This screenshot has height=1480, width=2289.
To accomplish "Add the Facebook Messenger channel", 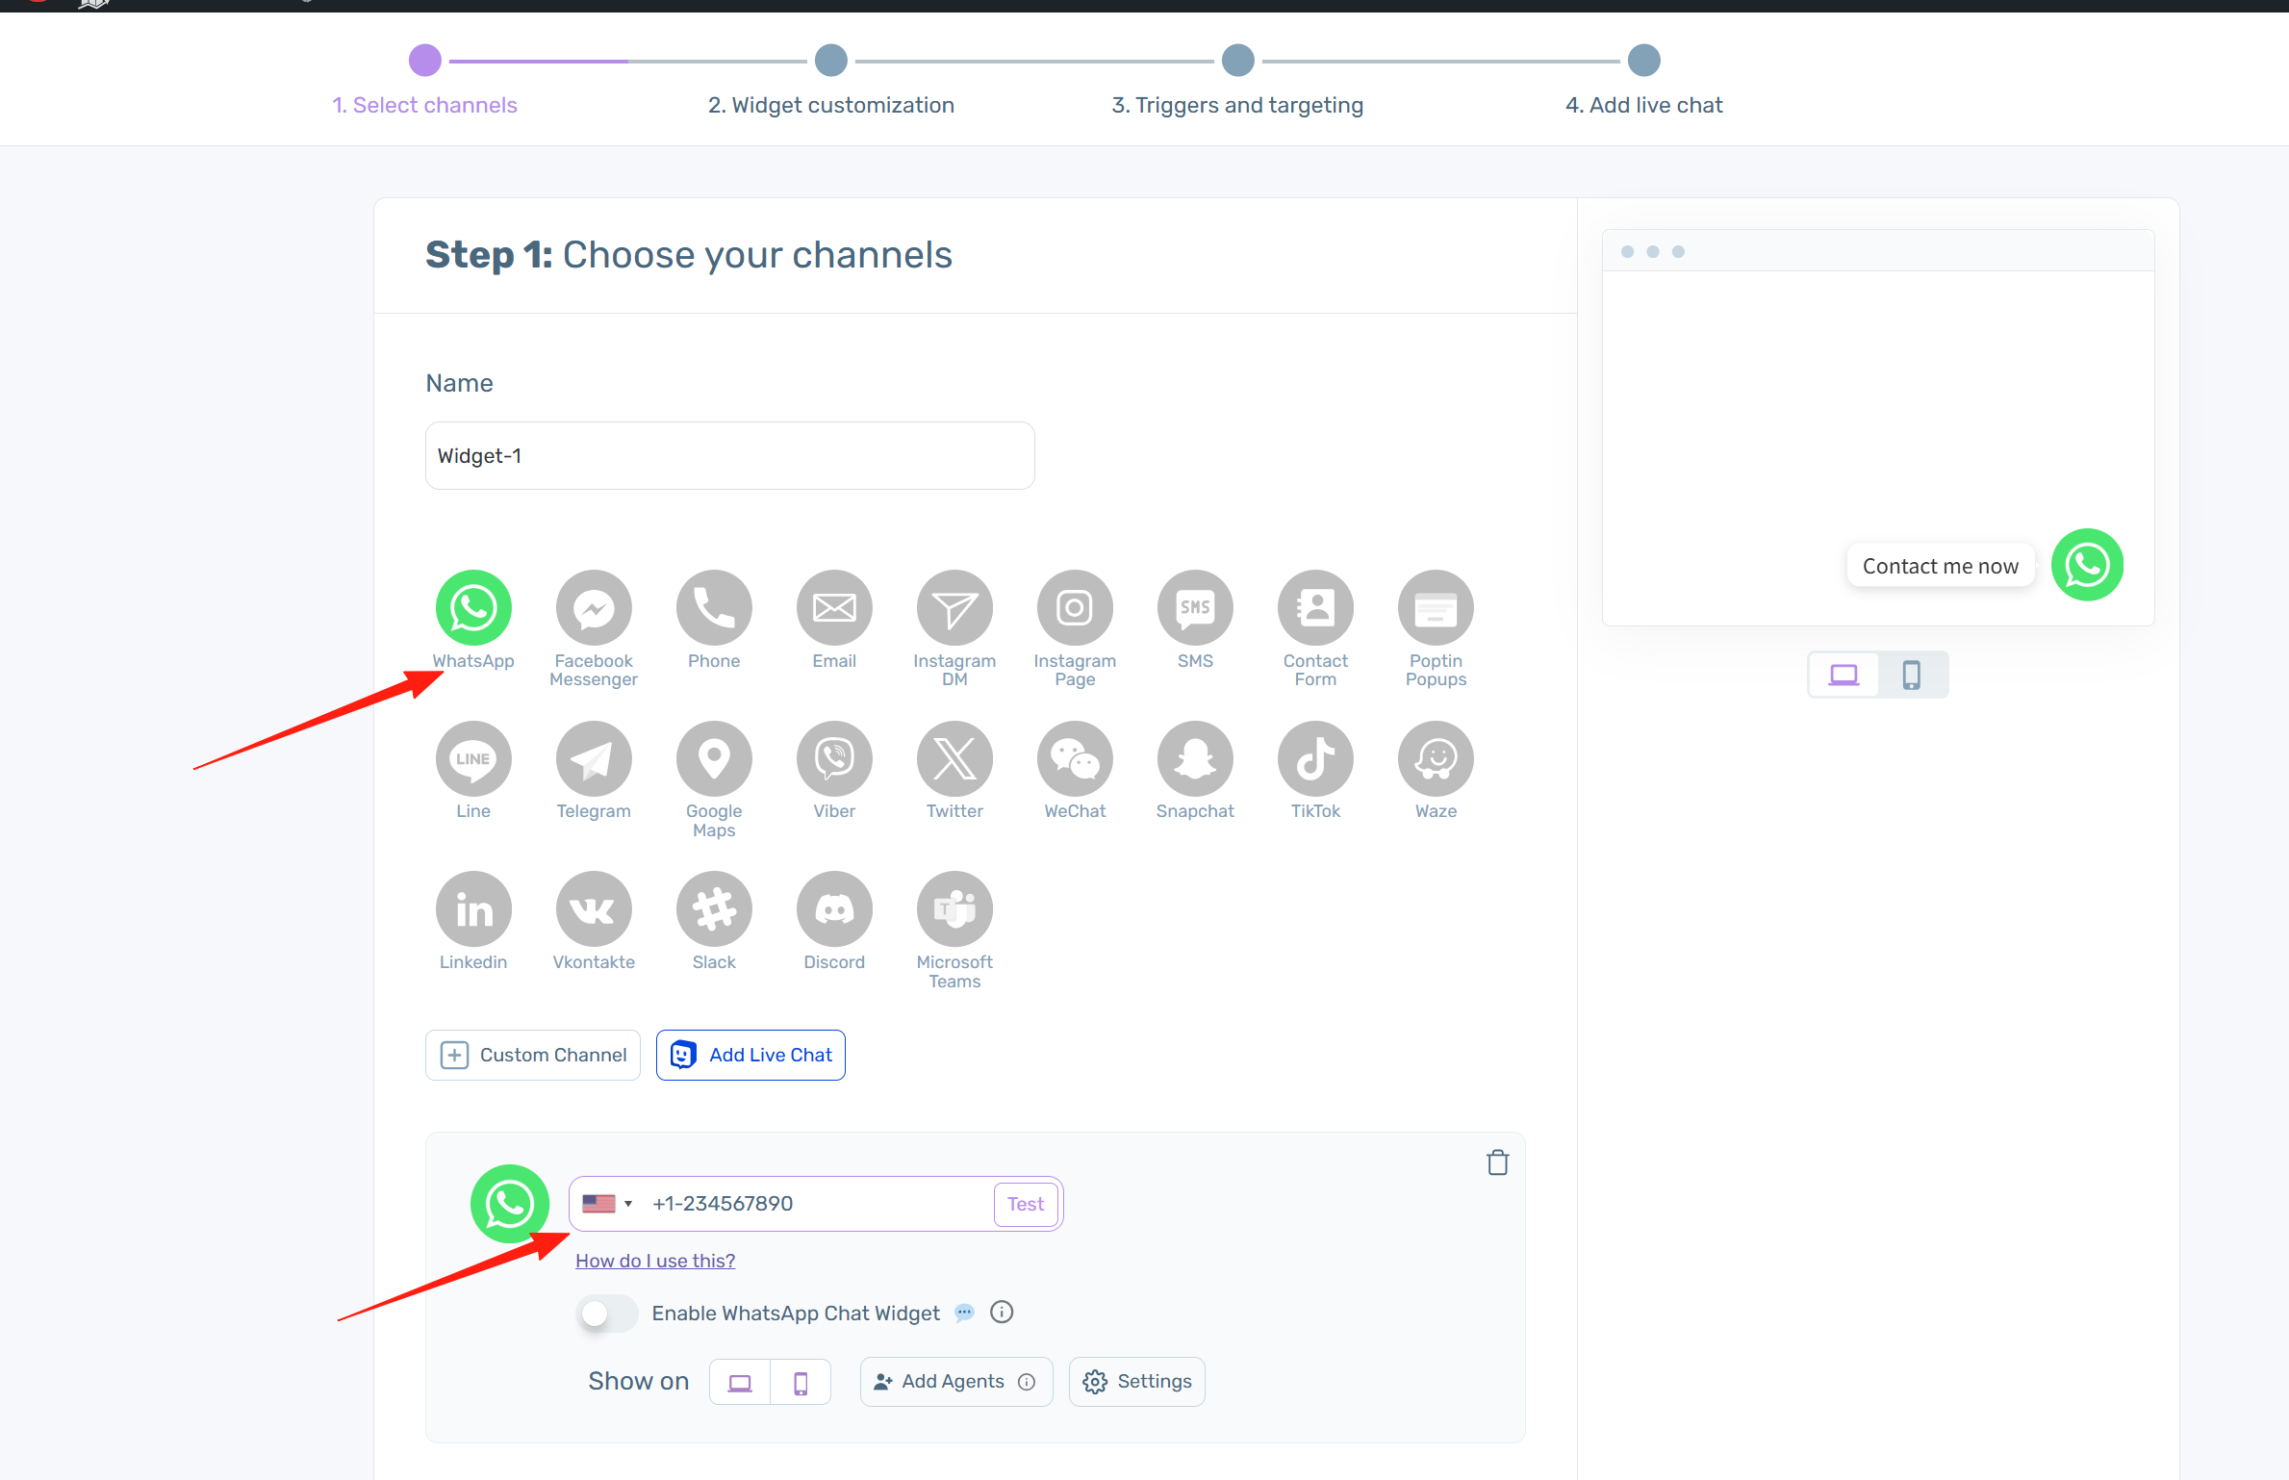I will (594, 608).
